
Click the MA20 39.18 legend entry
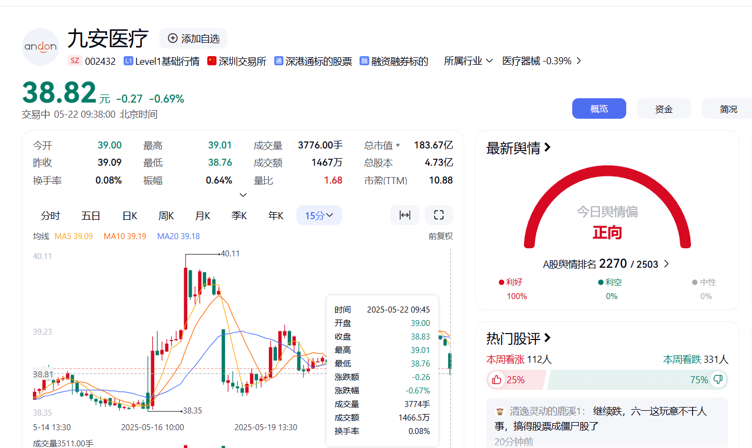[178, 236]
